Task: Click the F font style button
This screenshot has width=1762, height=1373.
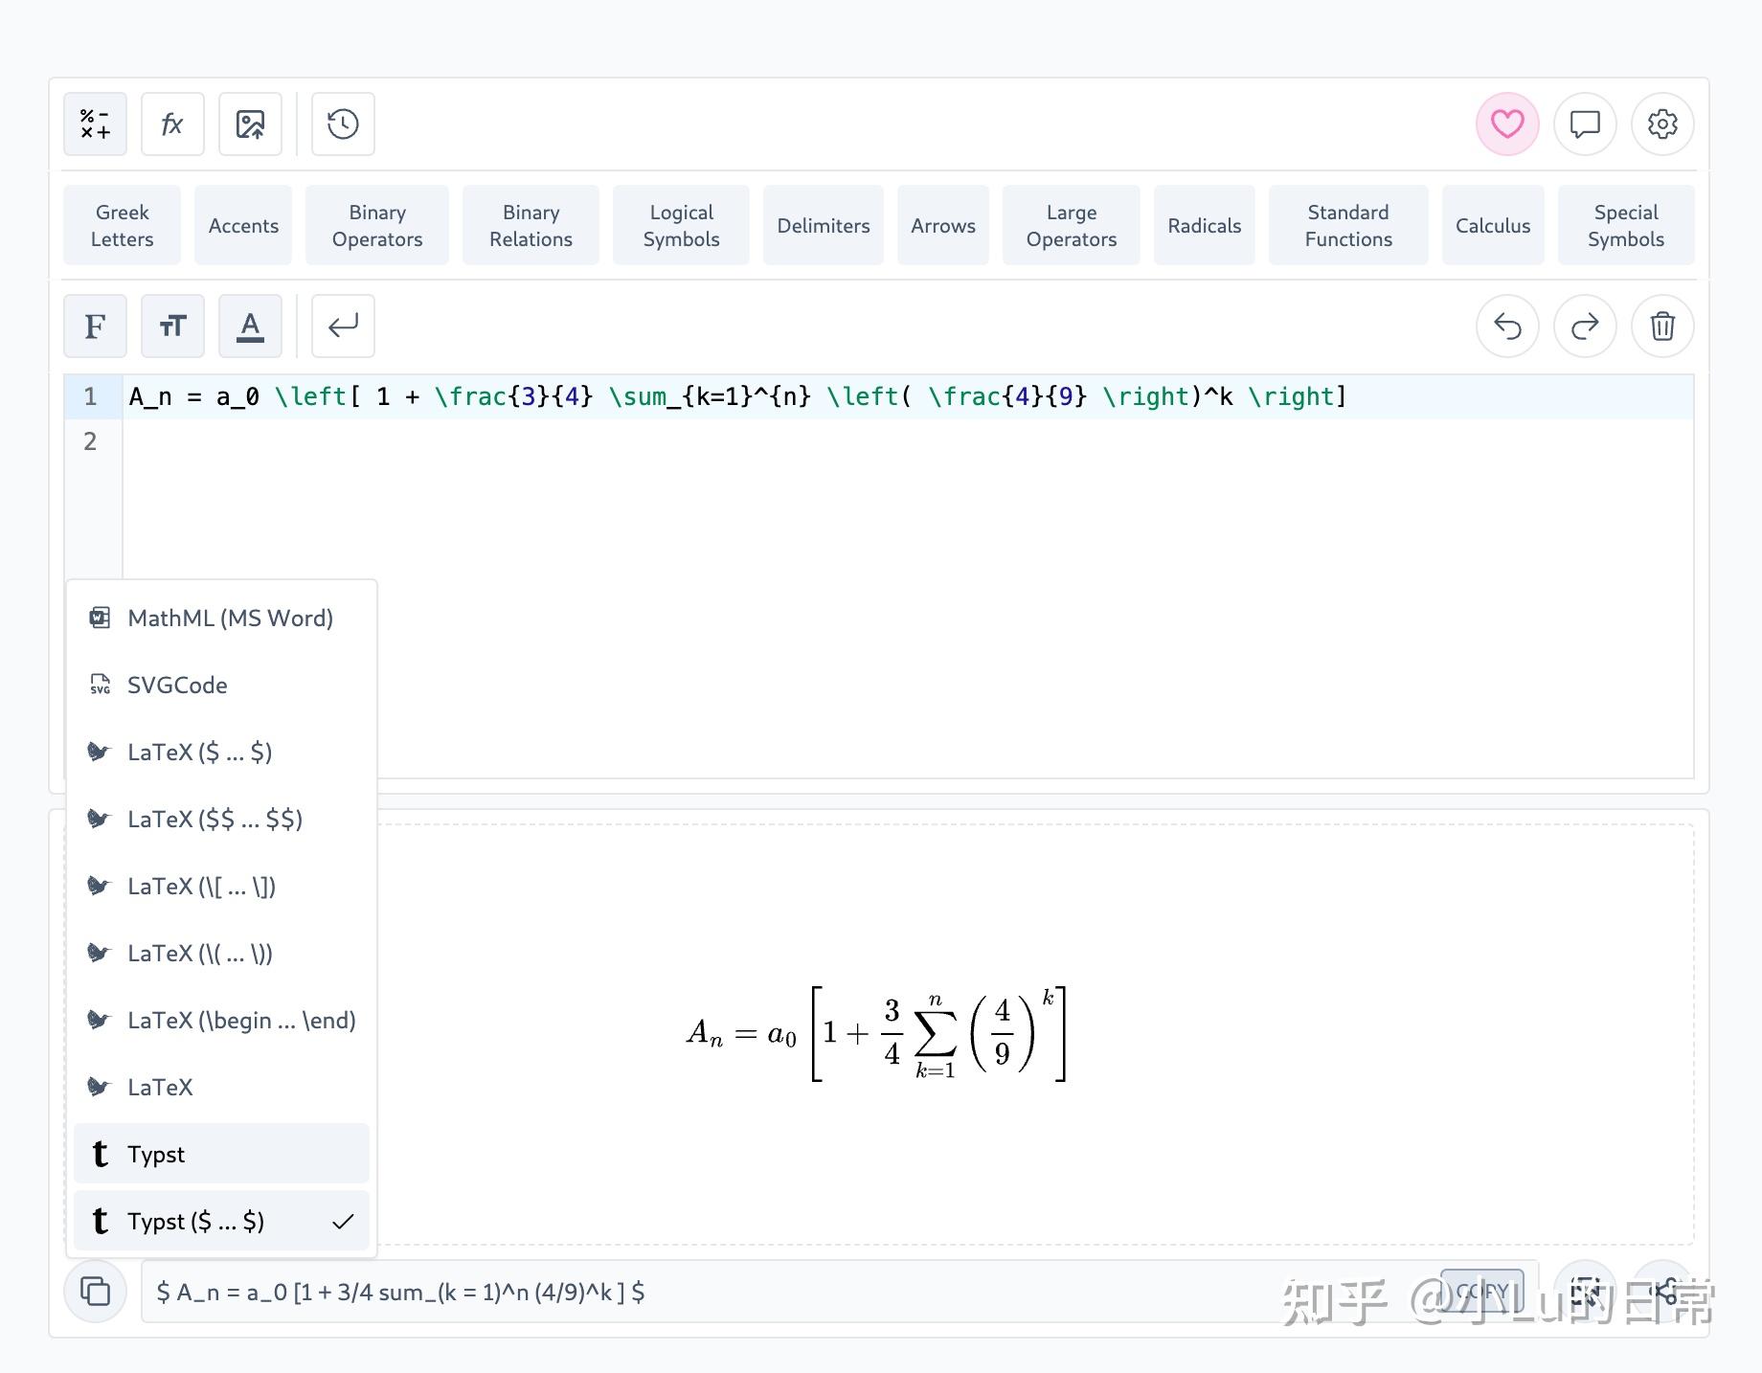Action: [95, 326]
